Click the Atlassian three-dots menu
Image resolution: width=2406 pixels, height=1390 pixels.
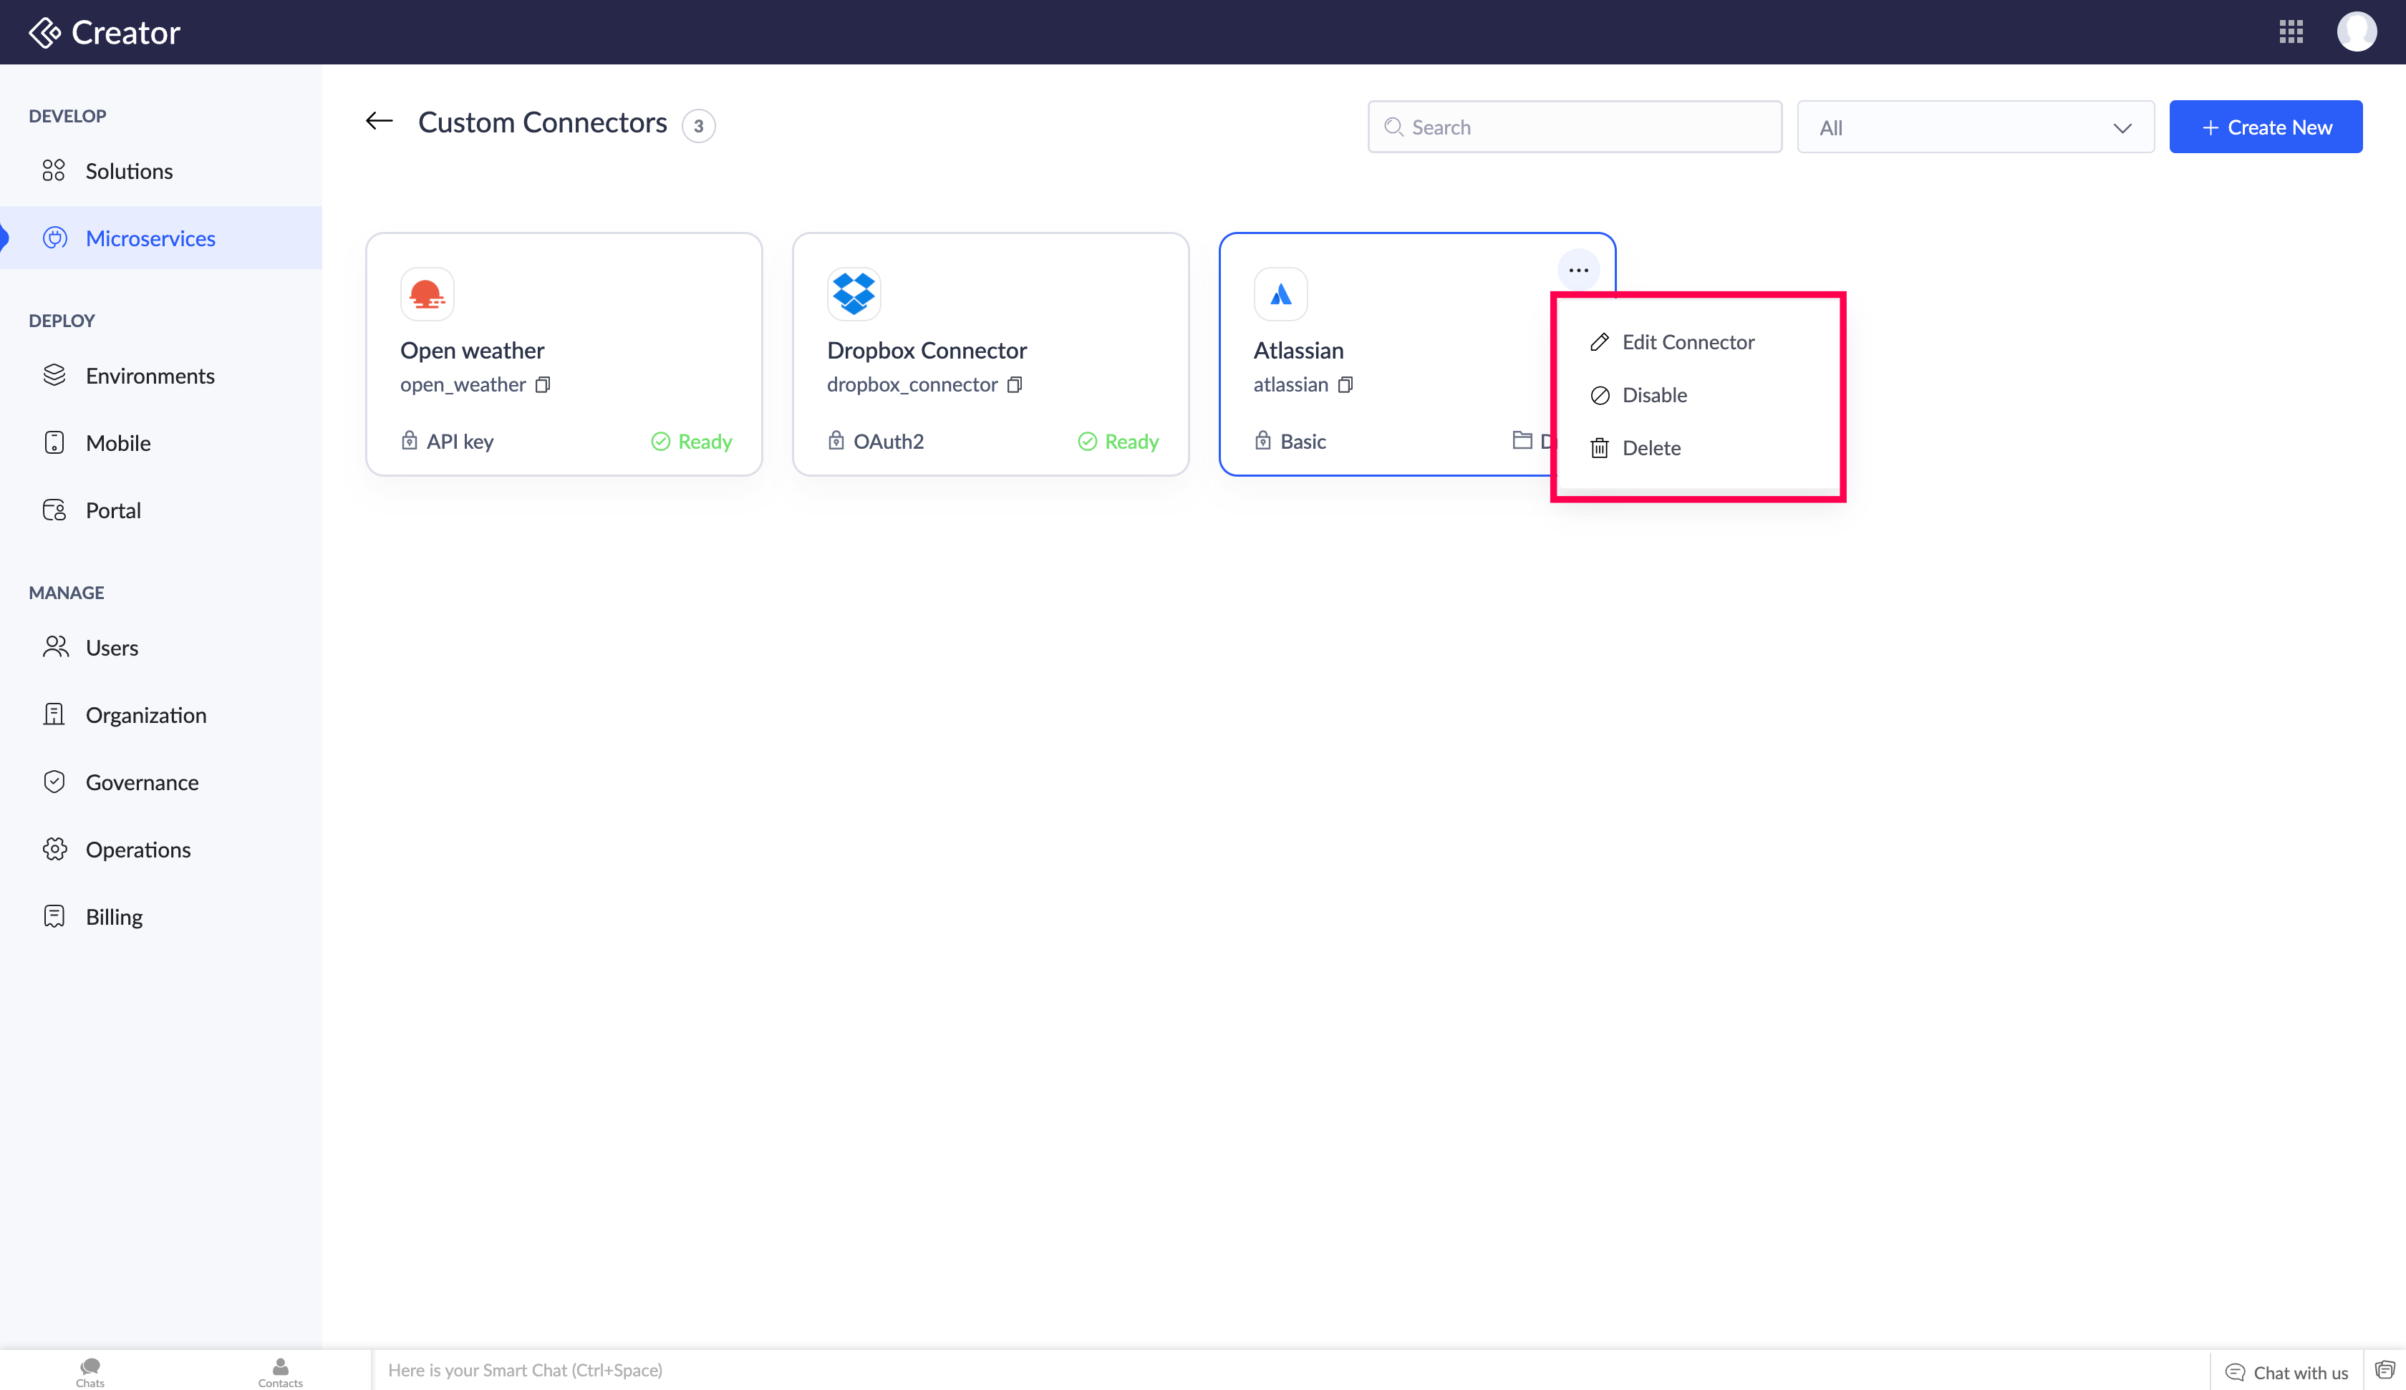point(1578,270)
